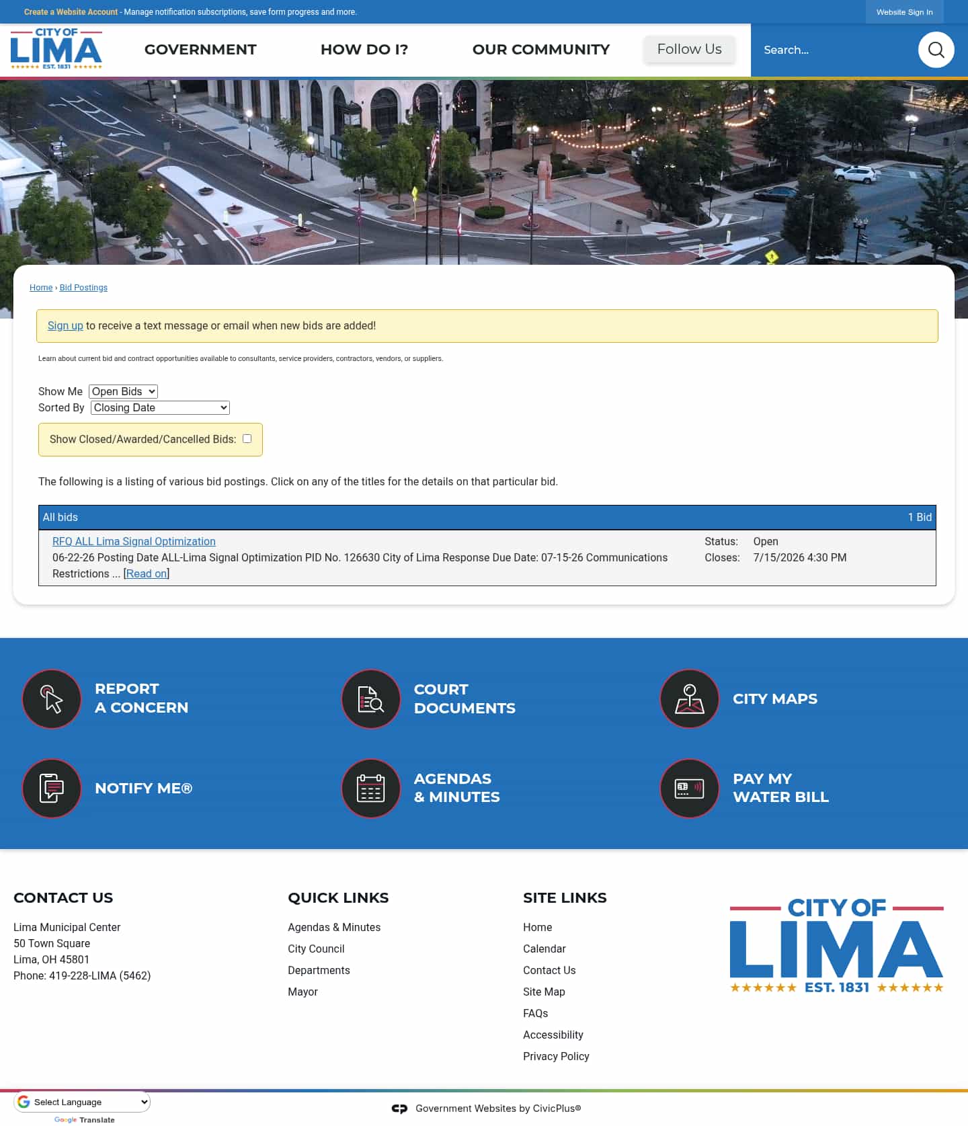The width and height of the screenshot is (968, 1126).
Task: Click the Notify Me text link
Action: click(143, 788)
